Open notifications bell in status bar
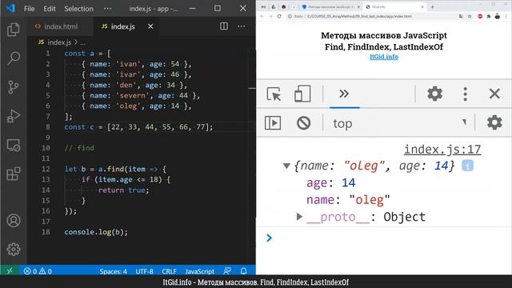This screenshot has width=512, height=288. click(243, 271)
